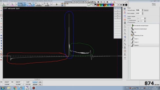Click the Y/x icon in right sidebar

(125, 44)
